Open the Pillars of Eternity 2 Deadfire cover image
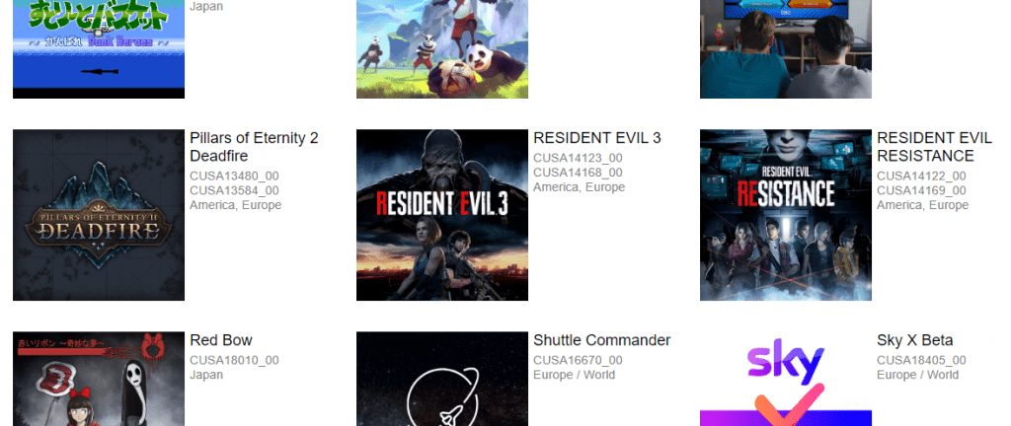The height and width of the screenshot is (426, 1011). [x=99, y=215]
